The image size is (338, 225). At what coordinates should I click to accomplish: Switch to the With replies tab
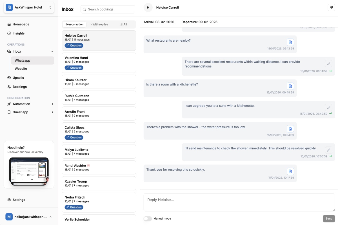coord(99,24)
